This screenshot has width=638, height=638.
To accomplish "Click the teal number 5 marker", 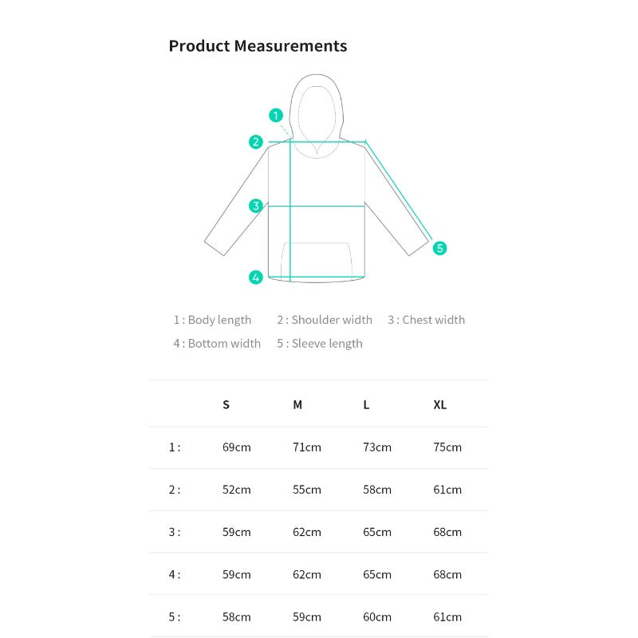I will [439, 248].
